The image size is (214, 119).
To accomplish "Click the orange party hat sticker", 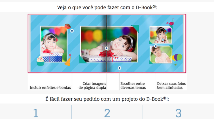I will tap(68, 60).
